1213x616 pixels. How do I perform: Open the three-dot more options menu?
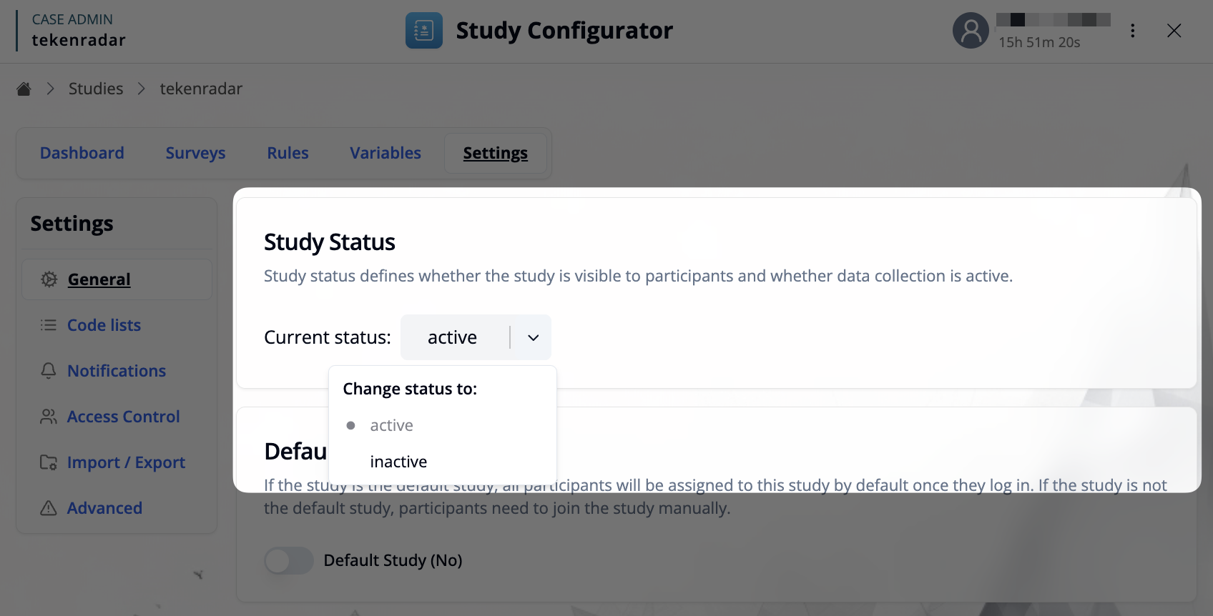tap(1132, 31)
